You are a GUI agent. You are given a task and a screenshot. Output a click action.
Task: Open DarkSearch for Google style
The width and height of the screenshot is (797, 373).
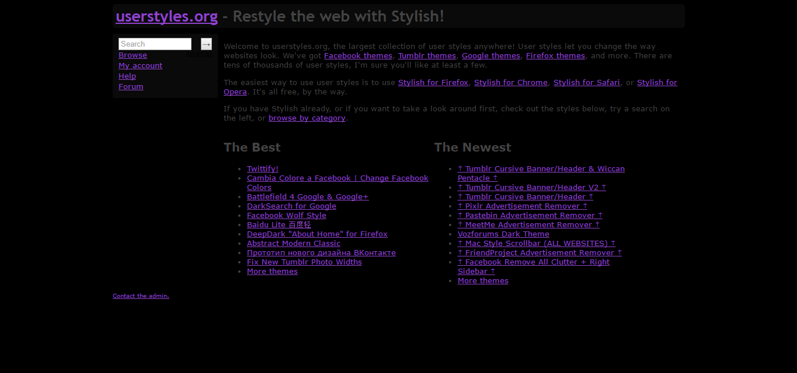coord(291,206)
